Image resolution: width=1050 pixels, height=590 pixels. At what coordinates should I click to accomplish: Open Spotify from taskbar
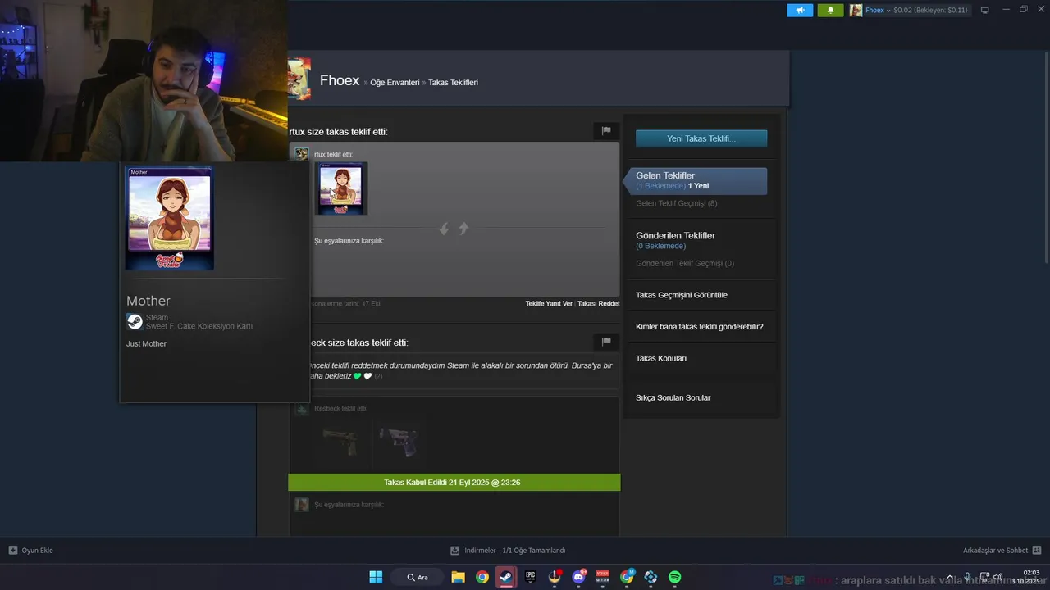[675, 577]
